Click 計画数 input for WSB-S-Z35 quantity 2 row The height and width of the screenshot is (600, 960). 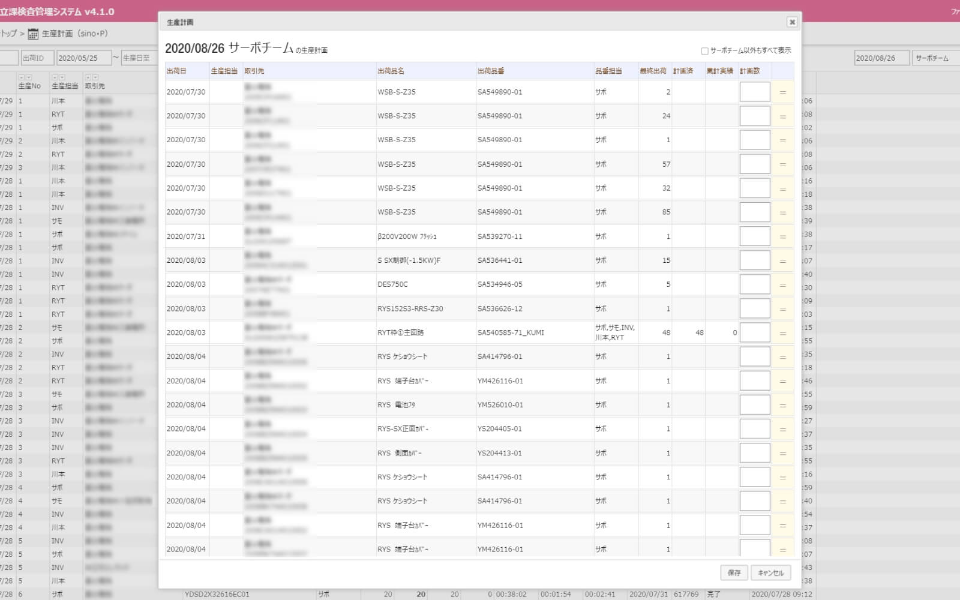(755, 92)
